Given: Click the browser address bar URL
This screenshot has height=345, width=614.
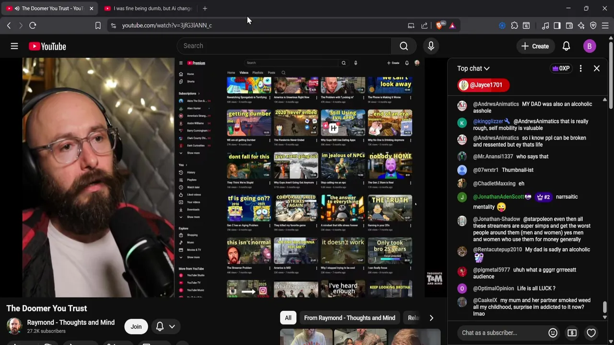Looking at the screenshot, I should pos(167,25).
